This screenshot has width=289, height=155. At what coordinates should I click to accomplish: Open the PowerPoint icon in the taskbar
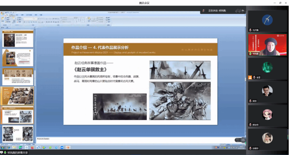click(x=68, y=147)
